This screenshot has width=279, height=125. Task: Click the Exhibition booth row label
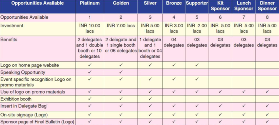(16, 99)
